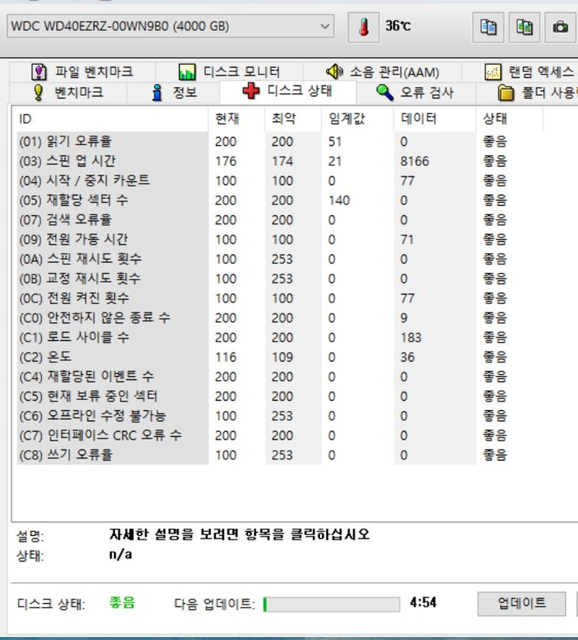
Task: Click the 디스크 모니터 chart icon
Action: click(x=187, y=72)
